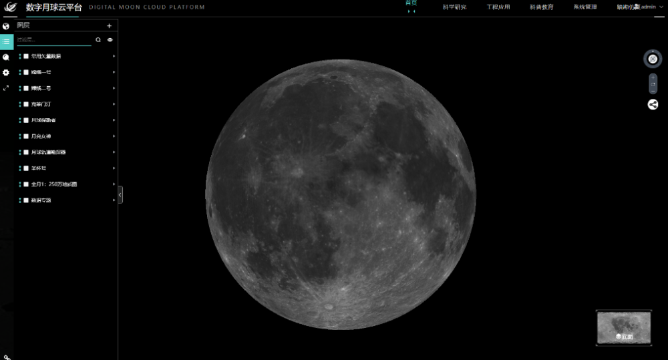Click the search magnifier in layer filter
This screenshot has height=360, width=668.
98,40
